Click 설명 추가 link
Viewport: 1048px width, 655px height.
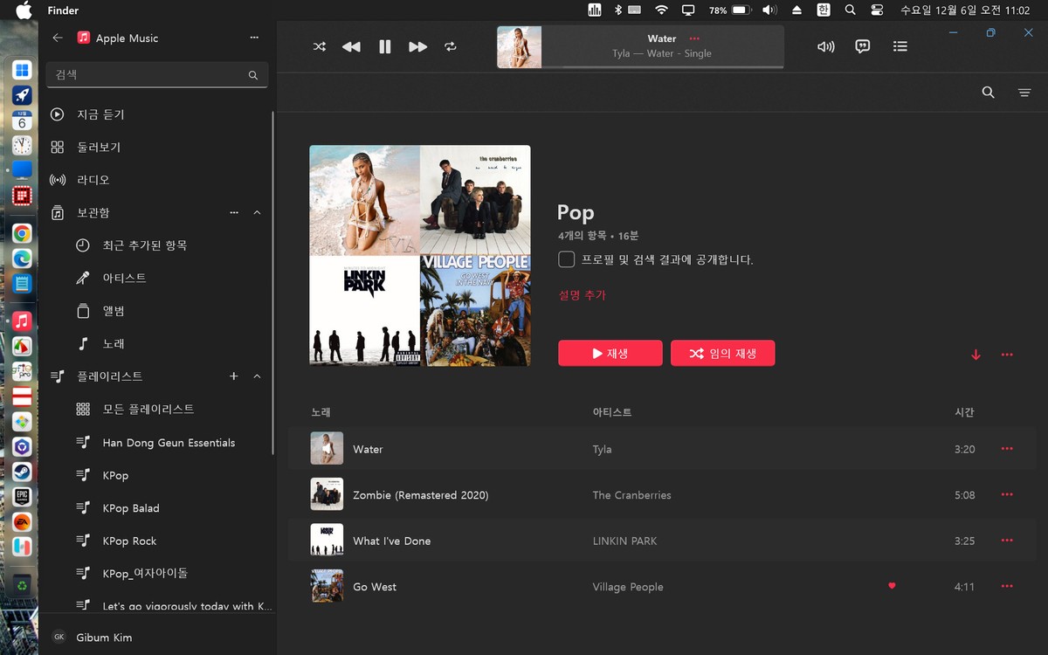pos(582,295)
